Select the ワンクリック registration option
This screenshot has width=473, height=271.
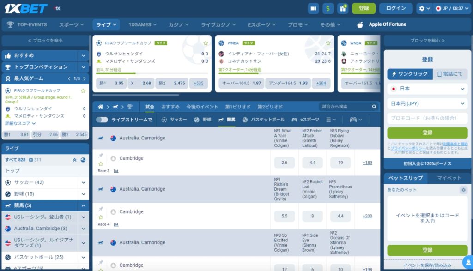tap(410, 74)
